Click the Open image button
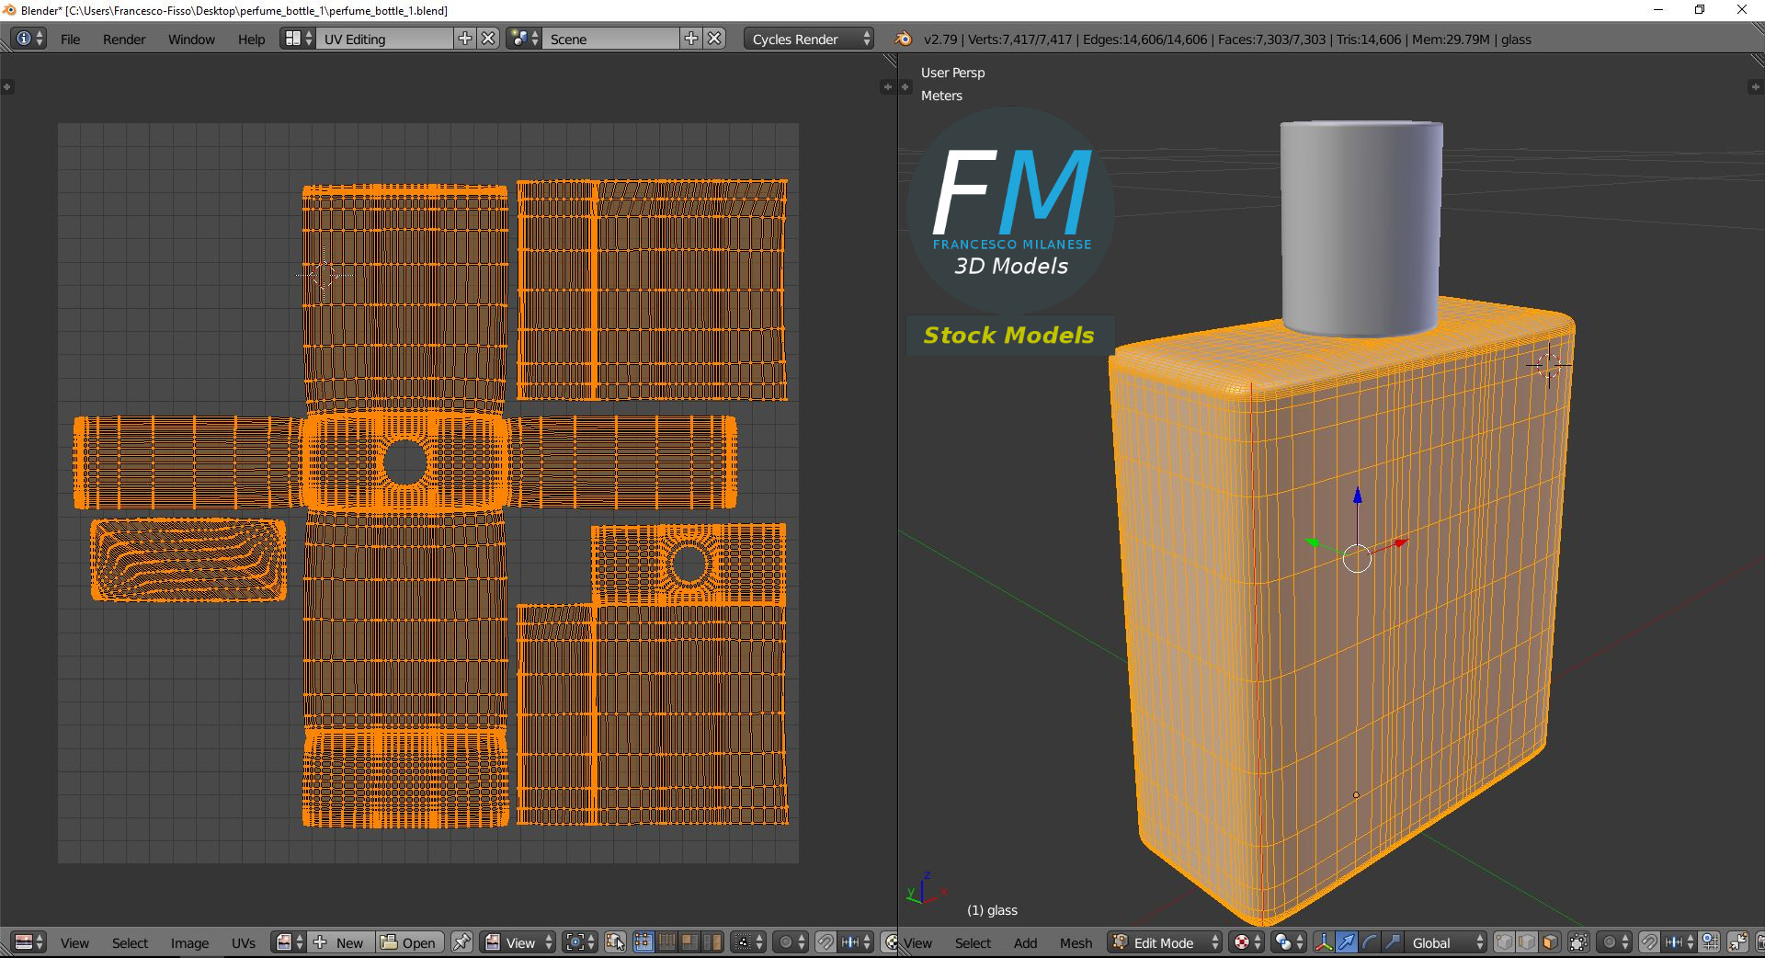Screen dimensions: 1765x958 (410, 942)
